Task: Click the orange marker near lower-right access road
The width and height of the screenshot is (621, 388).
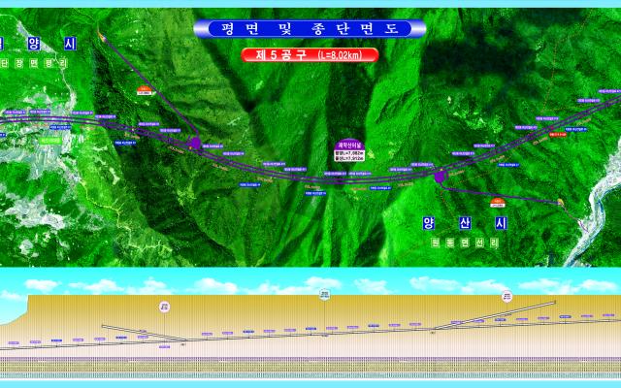Action: click(496, 203)
